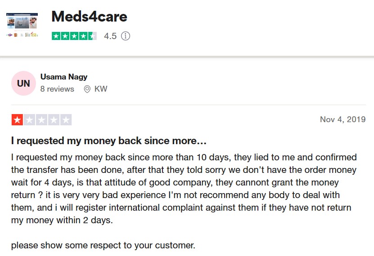Open the review title 'I requested my money back'
Image resolution: width=374 pixels, height=256 pixels.
click(x=109, y=141)
